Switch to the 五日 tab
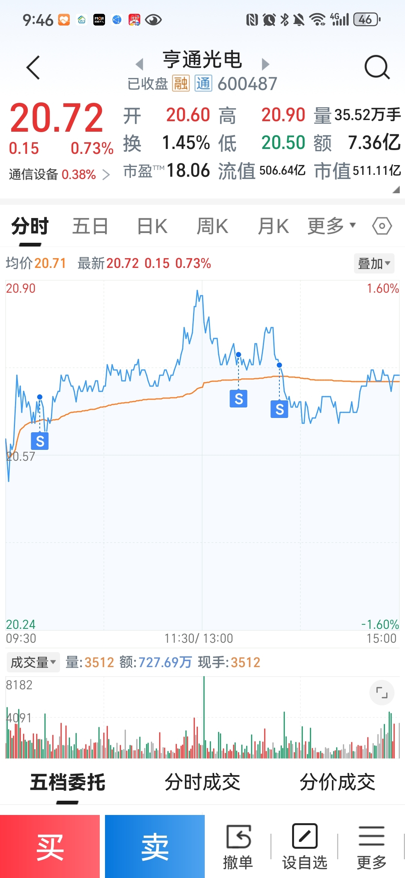 coord(90,226)
